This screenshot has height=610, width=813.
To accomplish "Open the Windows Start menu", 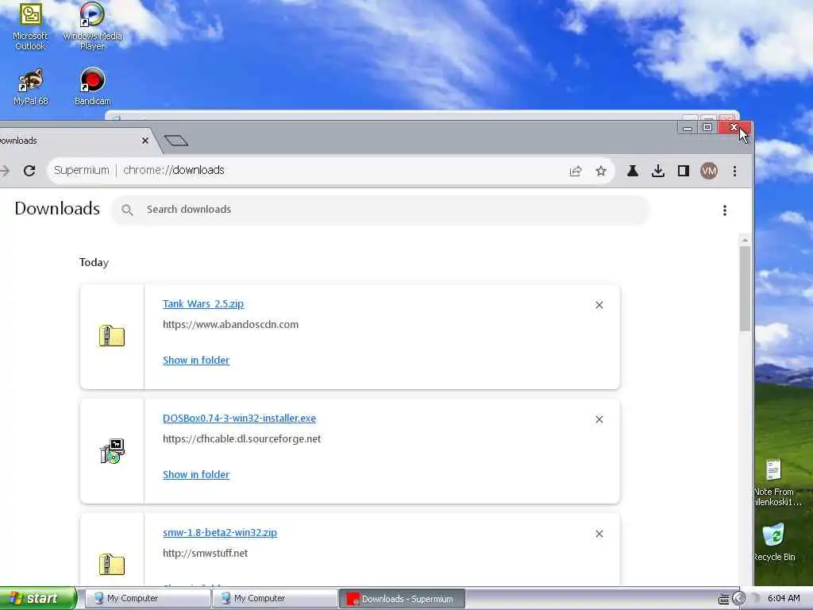I will 37,599.
